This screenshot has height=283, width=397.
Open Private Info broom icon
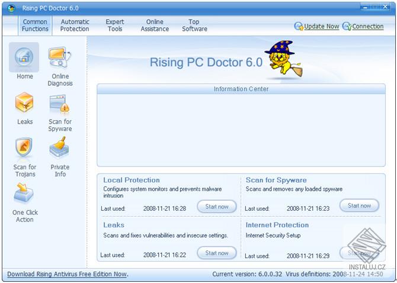point(59,147)
